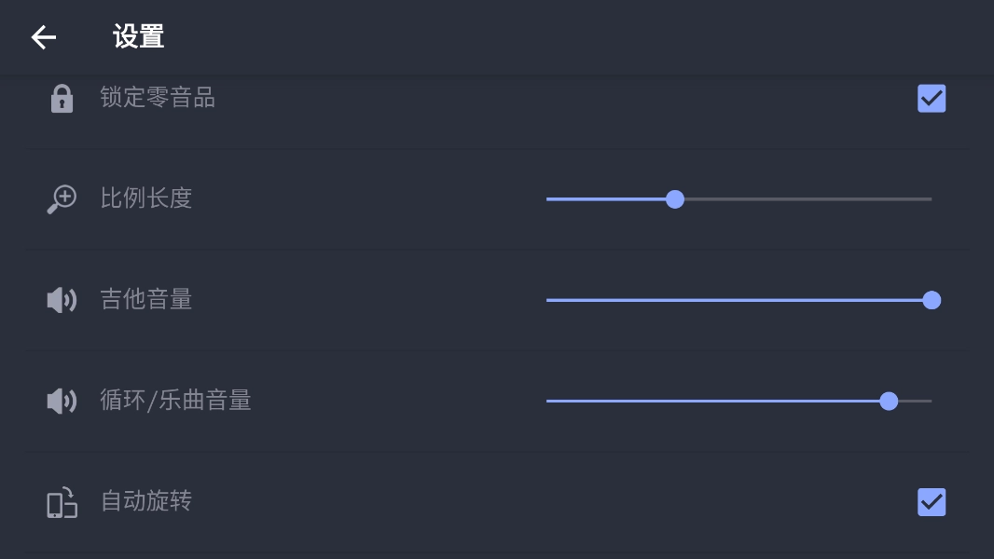Click the 吉他音量 slider handle
Screen dimensions: 994x559
(931, 300)
